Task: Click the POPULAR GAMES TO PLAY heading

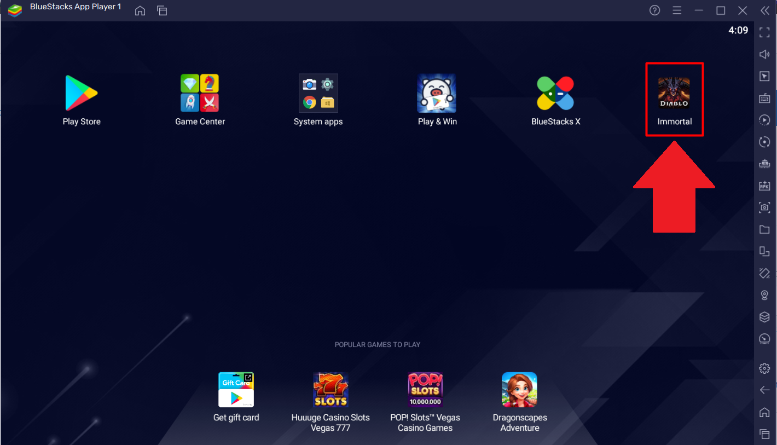Action: pyautogui.click(x=378, y=345)
